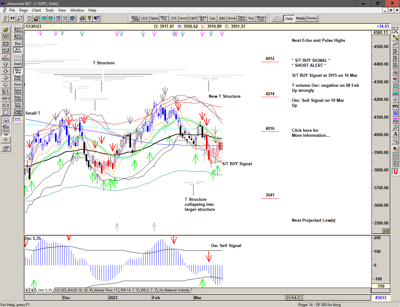Toggle the XTL indicator button
Viewport: 400px width, 307px height.
(18, 119)
